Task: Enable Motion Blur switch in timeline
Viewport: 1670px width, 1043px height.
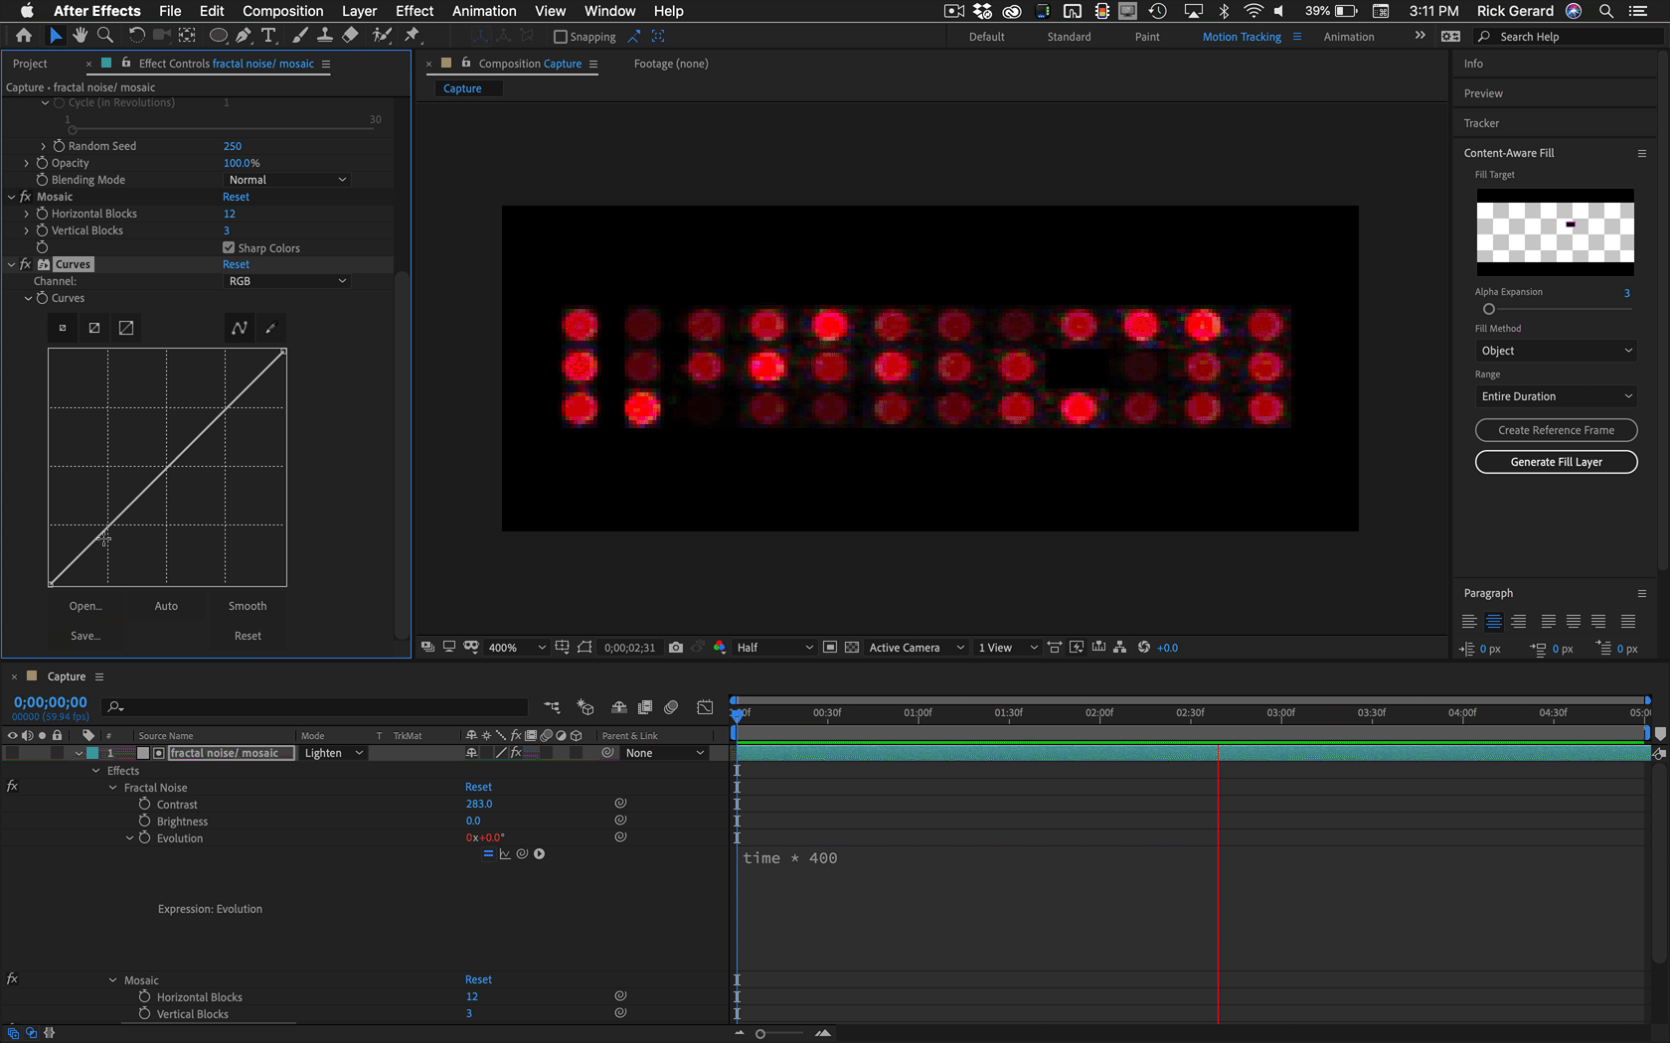Action: coord(671,707)
